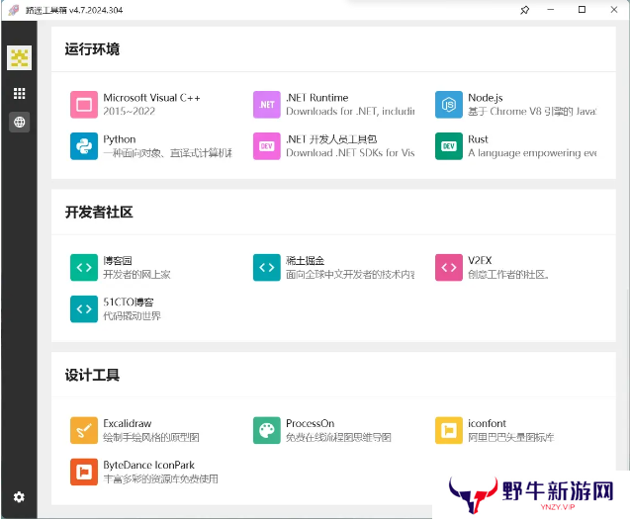
Task: Visit the Node.js entry
Action: point(485,98)
